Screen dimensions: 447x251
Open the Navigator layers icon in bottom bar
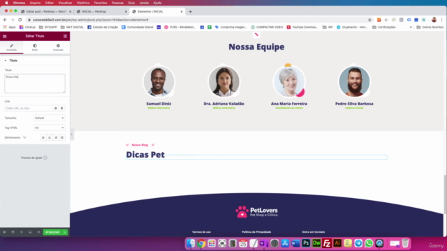13,232
